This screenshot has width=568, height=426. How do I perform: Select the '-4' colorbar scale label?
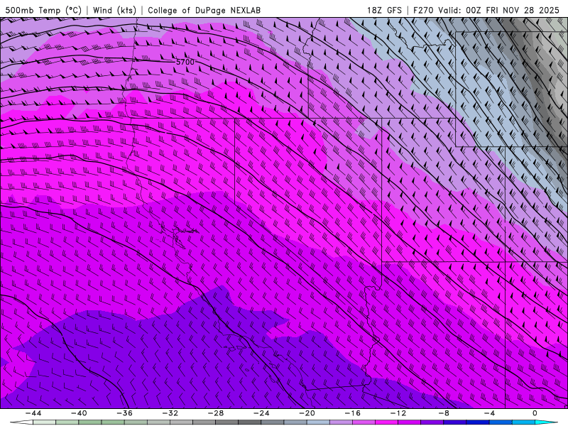tap(490, 413)
